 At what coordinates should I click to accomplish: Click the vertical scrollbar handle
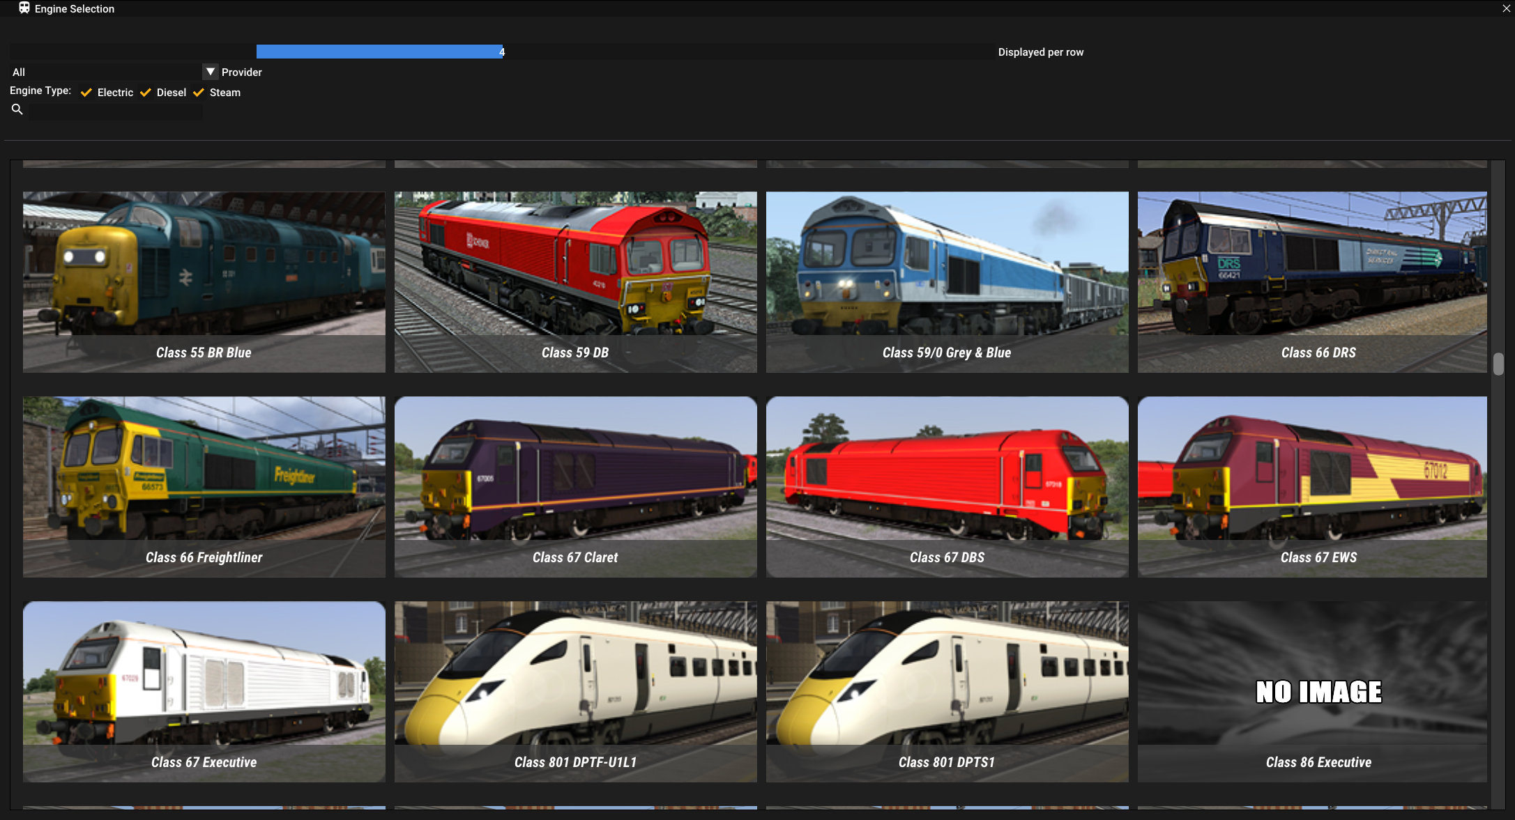[1498, 364]
